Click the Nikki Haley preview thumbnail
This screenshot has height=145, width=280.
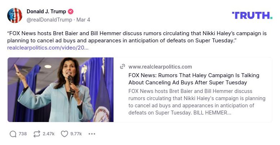click(61, 90)
